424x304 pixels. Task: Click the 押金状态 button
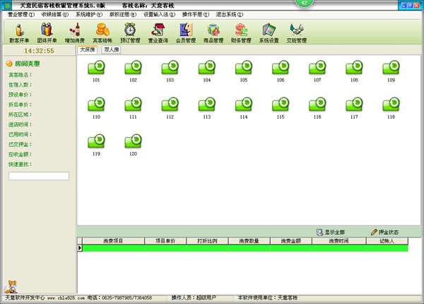tap(384, 232)
